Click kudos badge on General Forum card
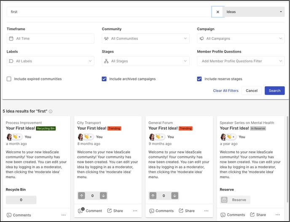 160,137
